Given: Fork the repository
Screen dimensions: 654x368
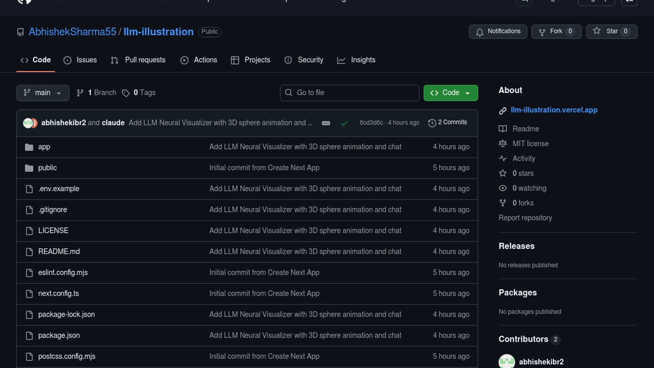Looking at the screenshot, I should point(556,31).
